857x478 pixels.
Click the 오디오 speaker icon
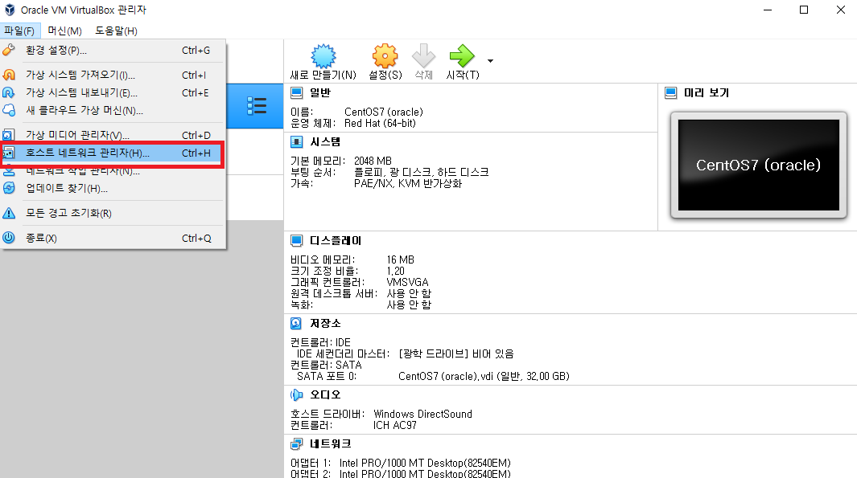click(x=296, y=394)
